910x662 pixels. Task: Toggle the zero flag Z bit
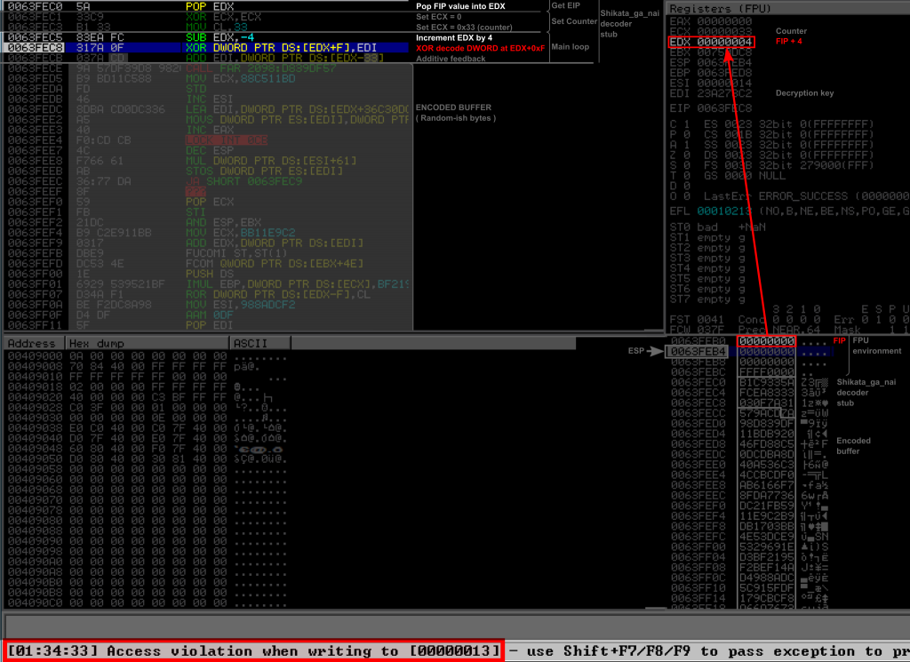click(x=684, y=155)
